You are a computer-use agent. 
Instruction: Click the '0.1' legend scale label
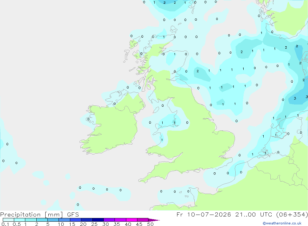pos(5,224)
